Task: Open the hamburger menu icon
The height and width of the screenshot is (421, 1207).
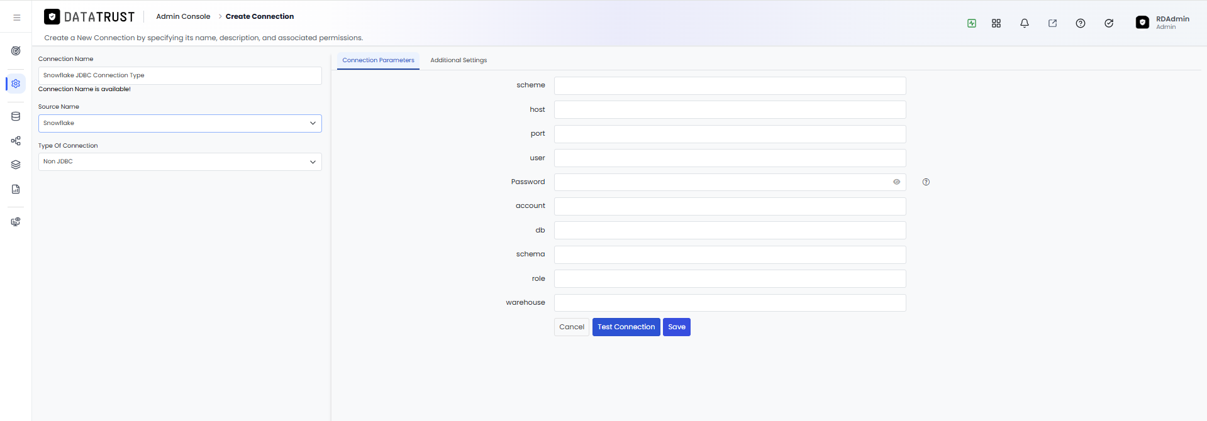Action: (17, 18)
